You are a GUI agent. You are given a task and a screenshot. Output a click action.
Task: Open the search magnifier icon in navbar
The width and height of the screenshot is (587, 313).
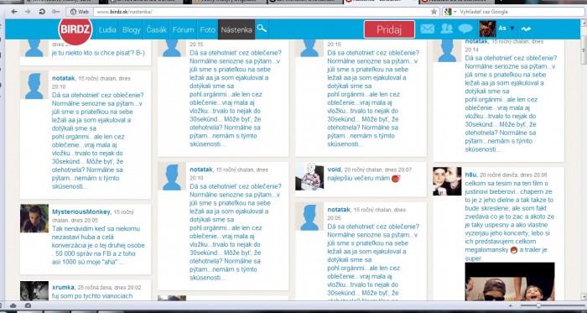point(262,29)
